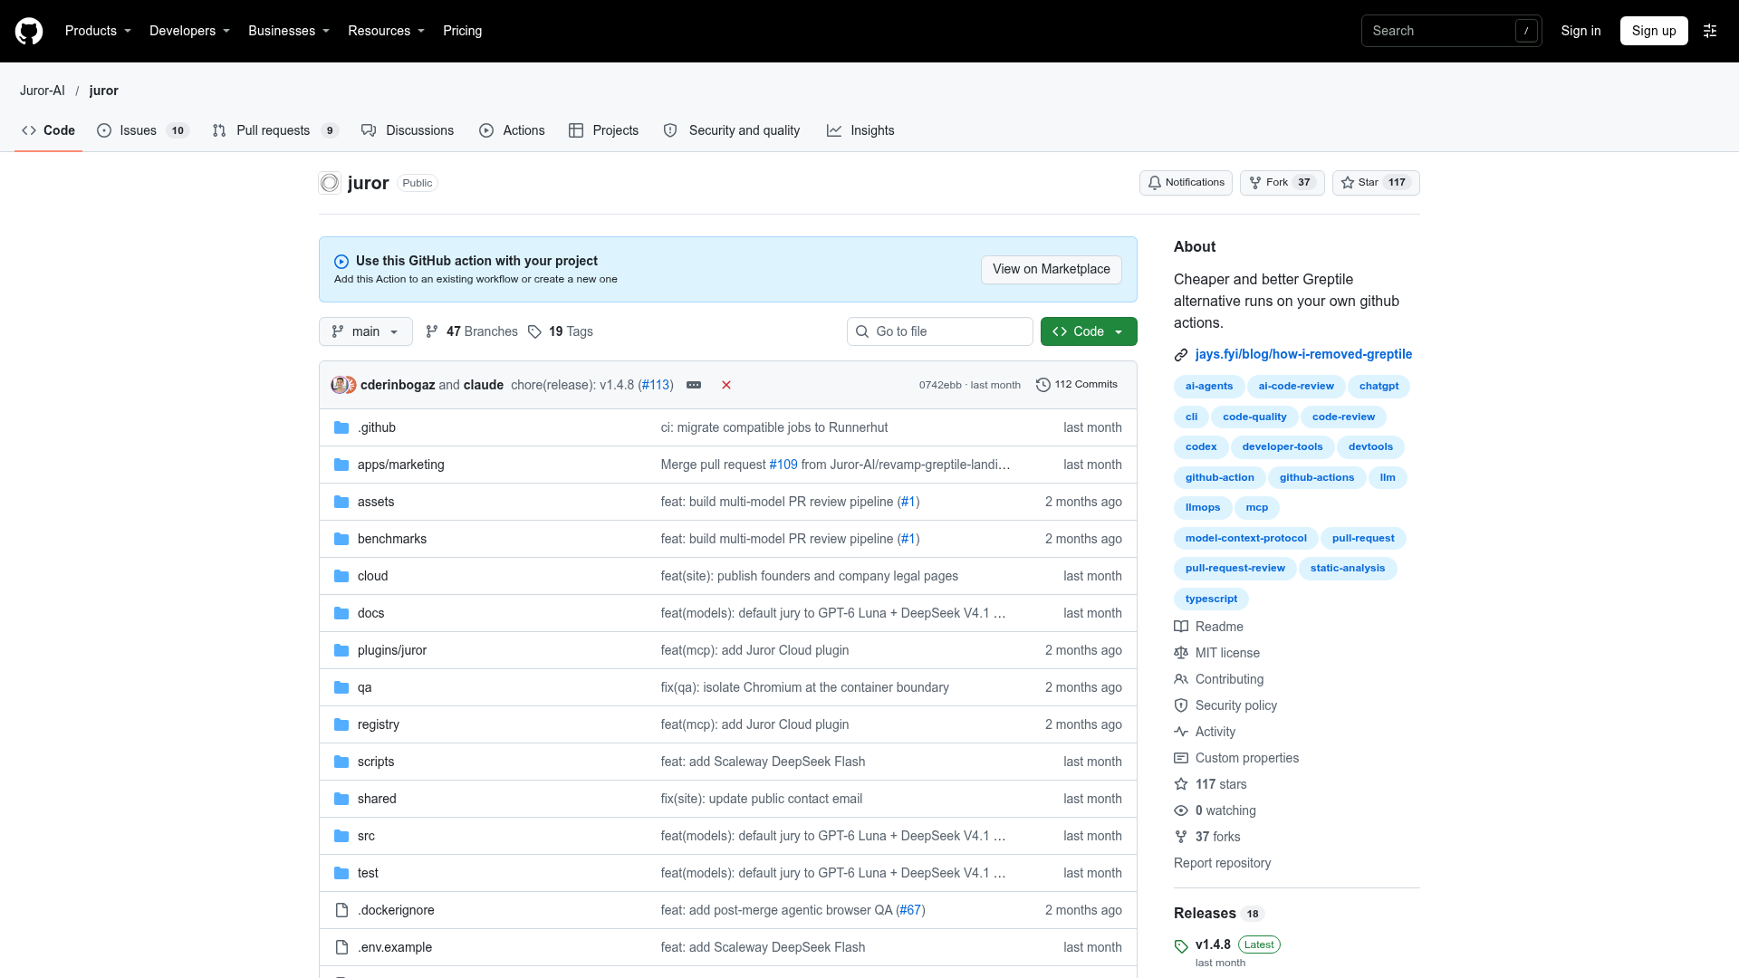Open the main branch selector dropdown
This screenshot has height=978, width=1739.
coord(366,331)
